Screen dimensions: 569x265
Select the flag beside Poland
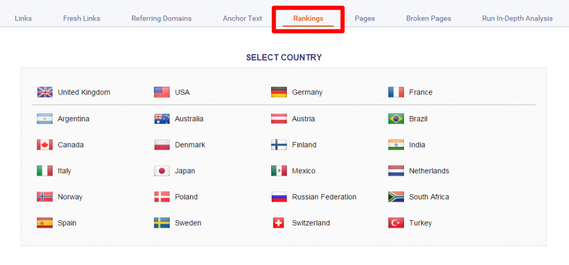[x=162, y=197]
